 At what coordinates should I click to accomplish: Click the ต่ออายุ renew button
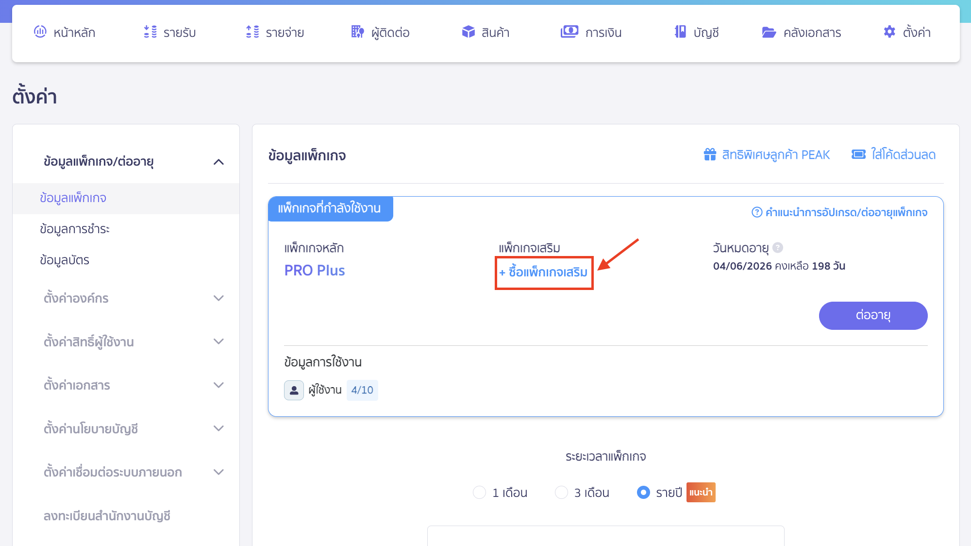point(872,315)
